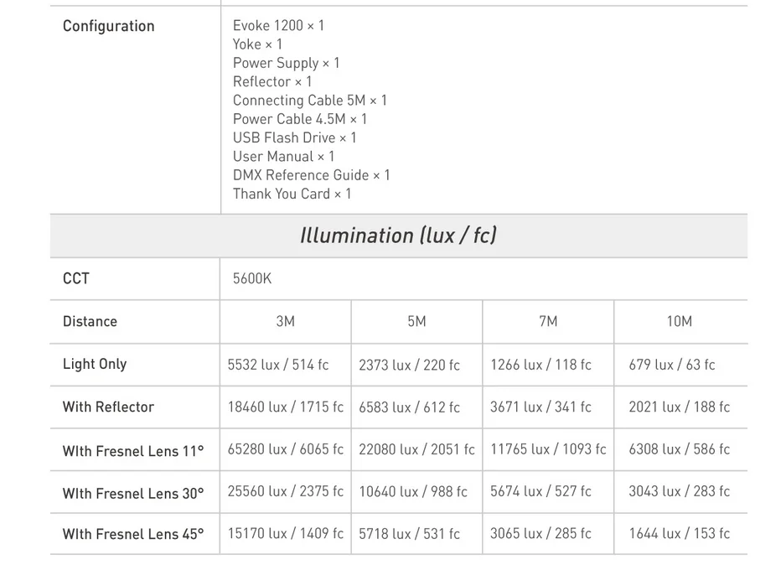Screen dimensions: 781x565
Task: Click the 5M distance column header
Action: pos(417,321)
